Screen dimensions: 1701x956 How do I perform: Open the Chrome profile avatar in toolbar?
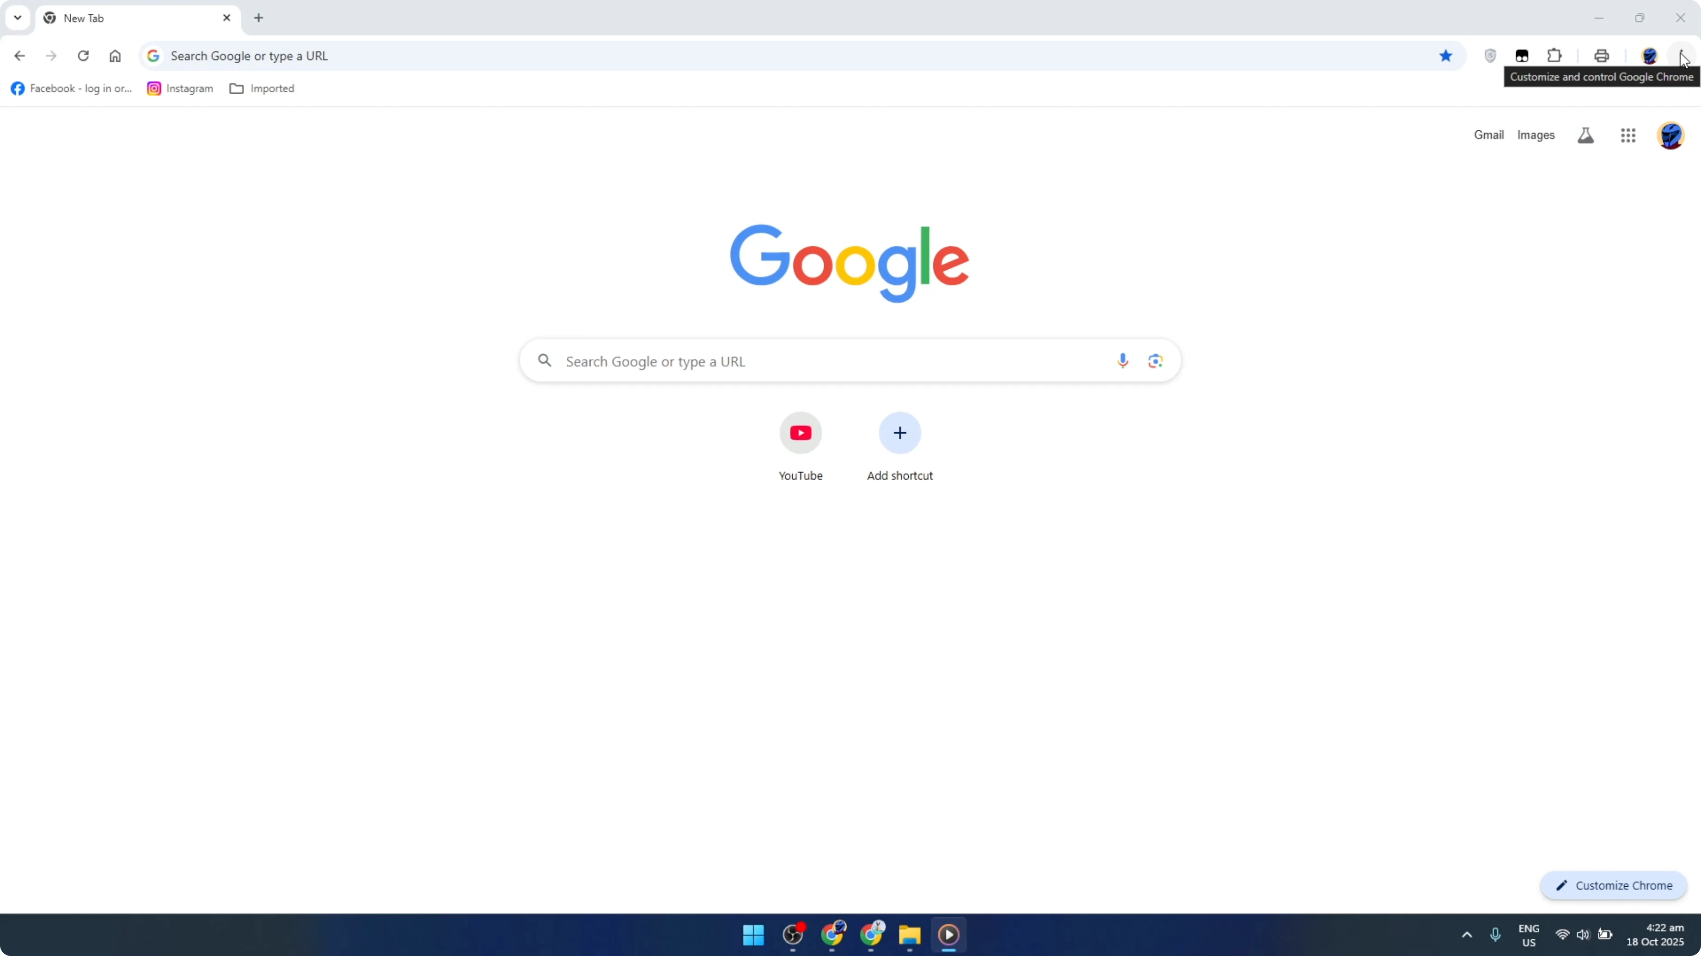click(1650, 56)
